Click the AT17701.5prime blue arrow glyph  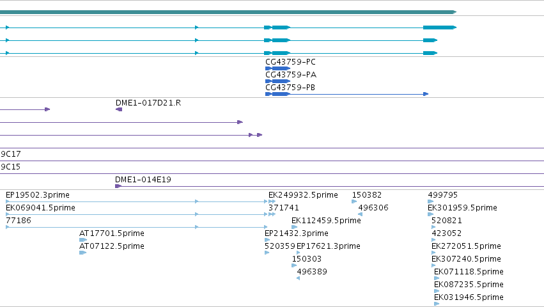point(83,240)
